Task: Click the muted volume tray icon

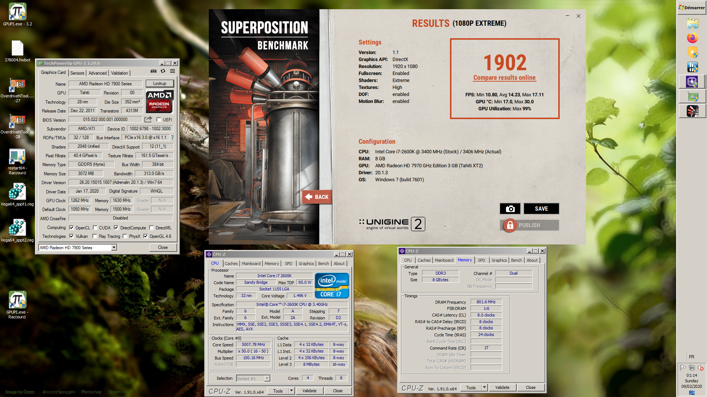Action: pyautogui.click(x=700, y=368)
